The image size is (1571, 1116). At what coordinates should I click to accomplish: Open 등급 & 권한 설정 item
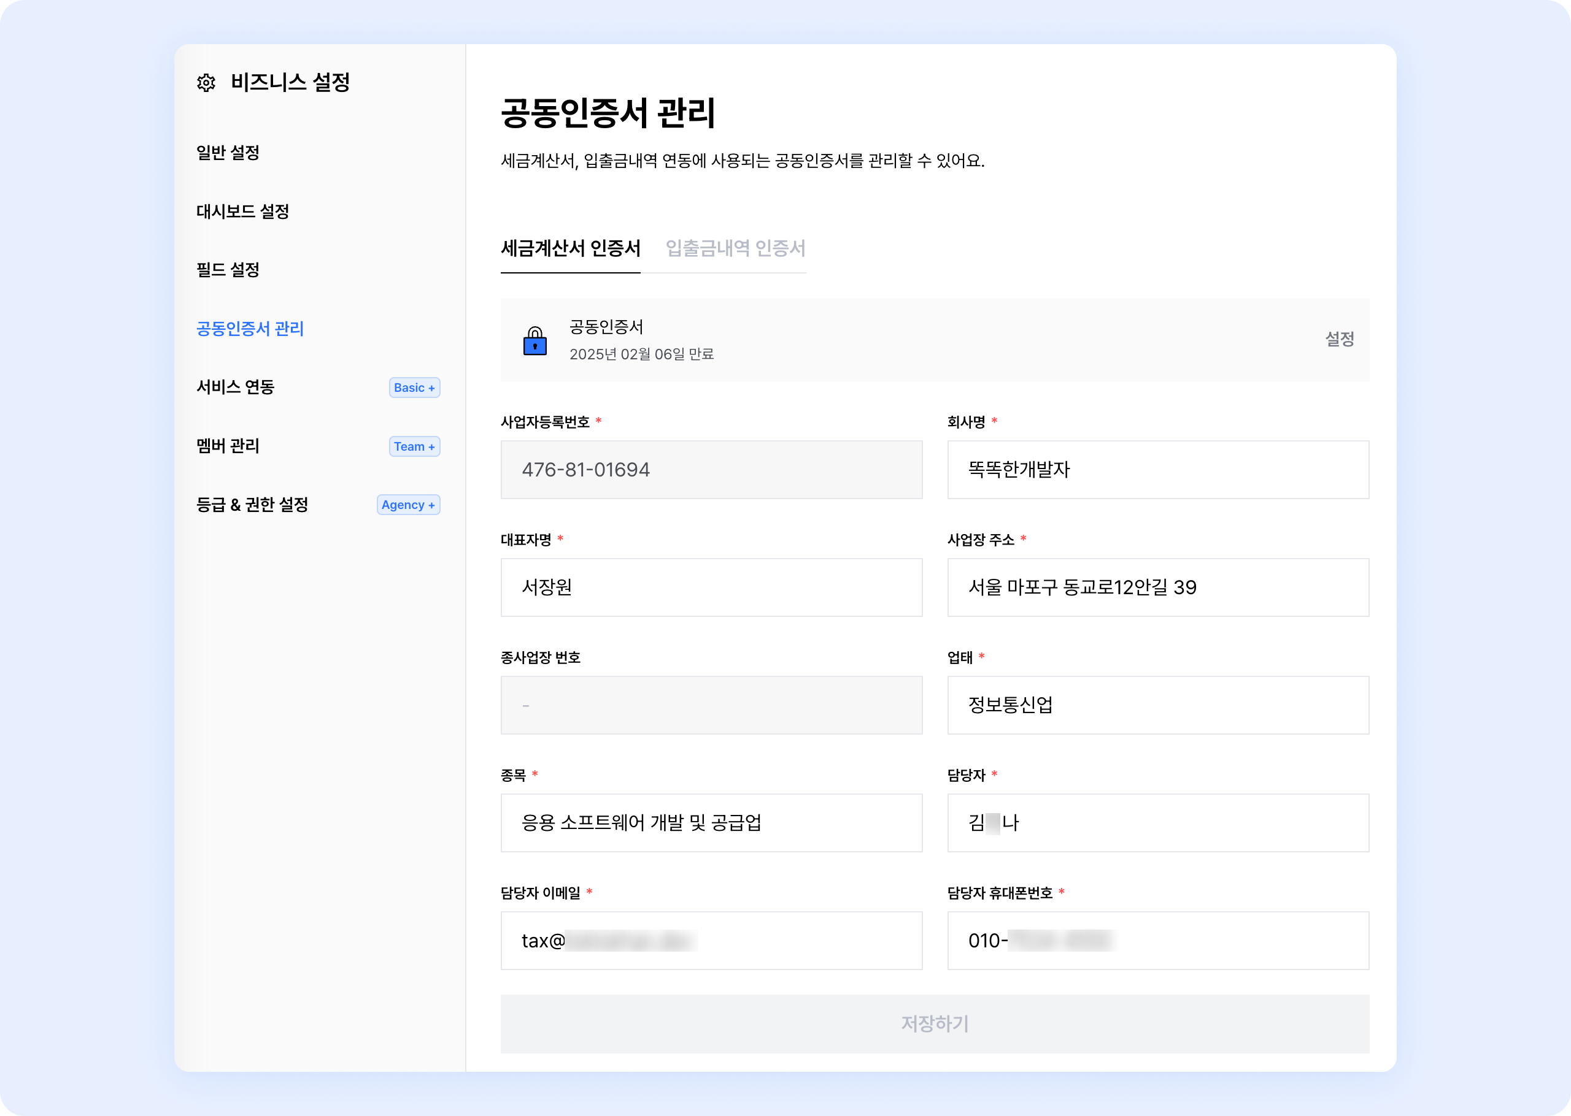(x=252, y=505)
